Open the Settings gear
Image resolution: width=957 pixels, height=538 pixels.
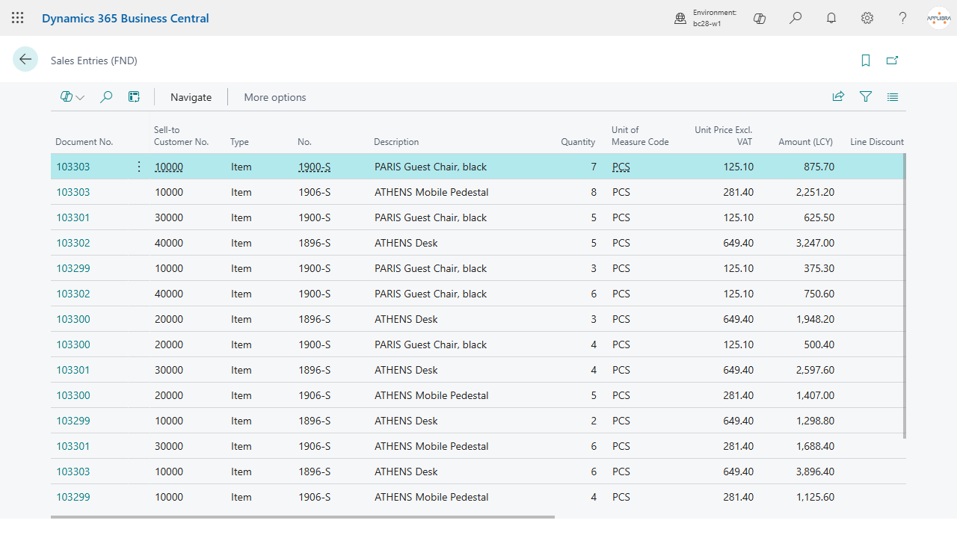tap(867, 18)
